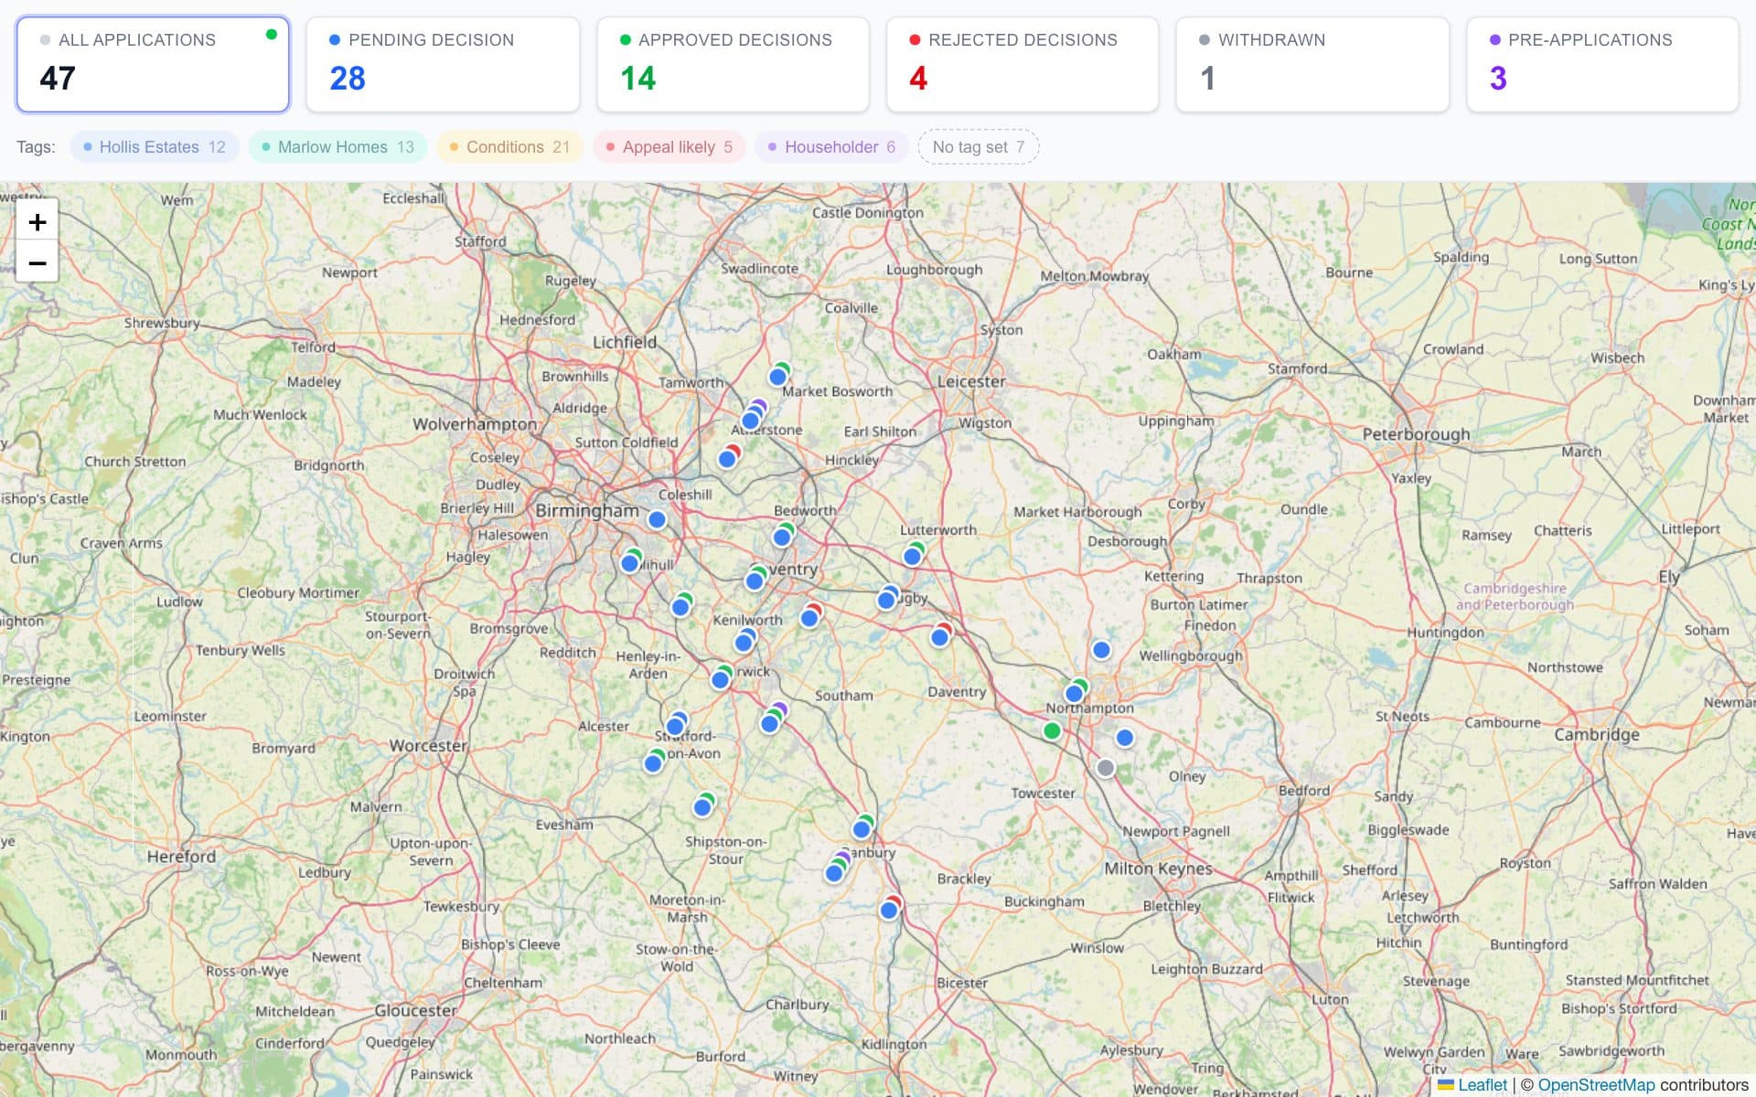Image resolution: width=1756 pixels, height=1097 pixels.
Task: Filter by Pending Decision card
Action: coord(443,65)
